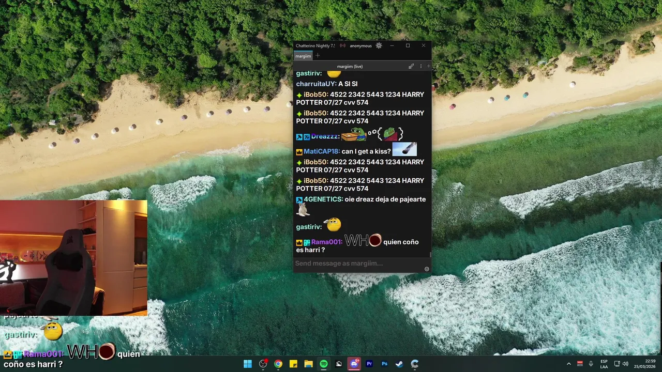Open the anonymous account switcher

point(360,45)
